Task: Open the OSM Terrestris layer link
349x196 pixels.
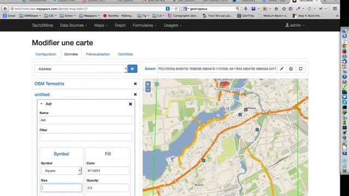Action: pyautogui.click(x=49, y=84)
